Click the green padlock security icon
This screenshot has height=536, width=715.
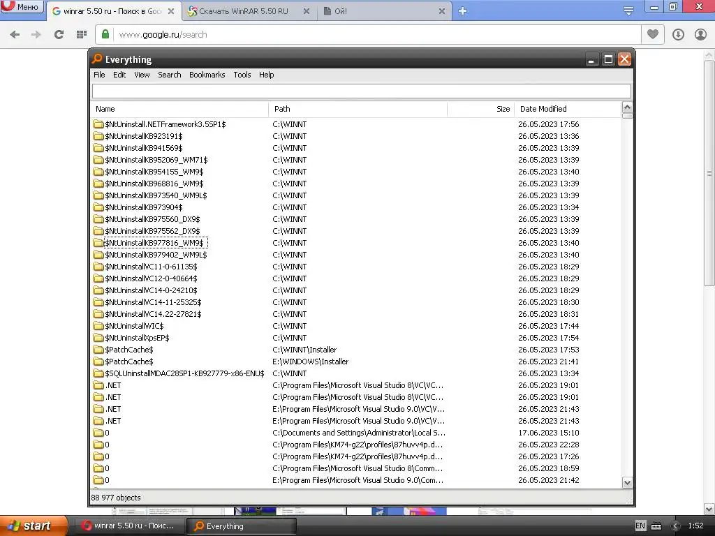click(105, 34)
